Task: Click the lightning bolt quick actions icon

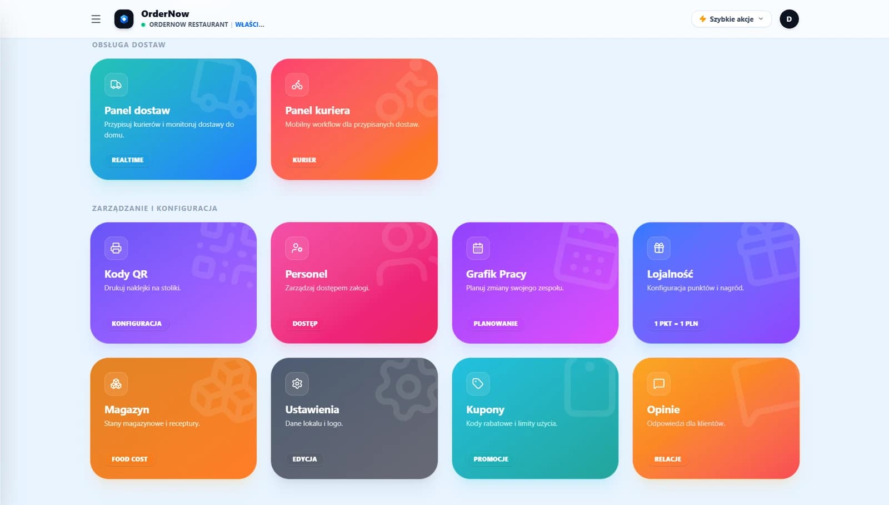Action: point(703,19)
